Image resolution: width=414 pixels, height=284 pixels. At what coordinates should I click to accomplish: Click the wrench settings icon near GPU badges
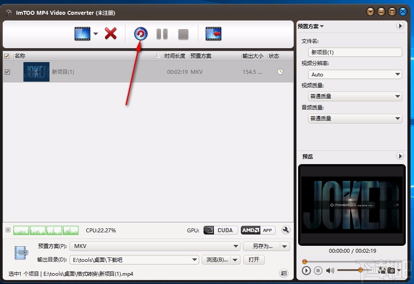tap(286, 230)
